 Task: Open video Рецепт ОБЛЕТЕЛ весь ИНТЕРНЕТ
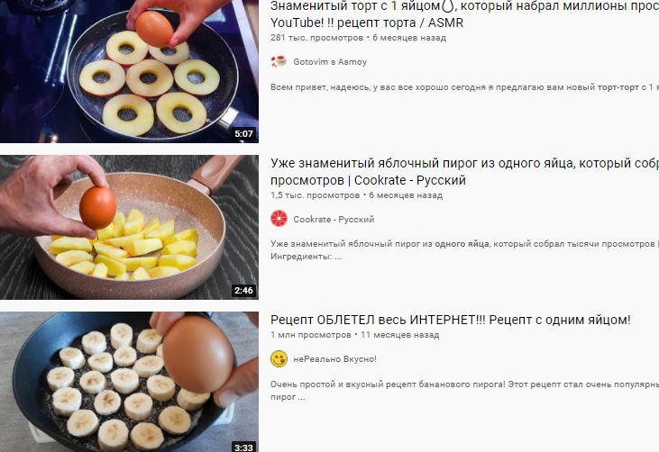tap(451, 320)
